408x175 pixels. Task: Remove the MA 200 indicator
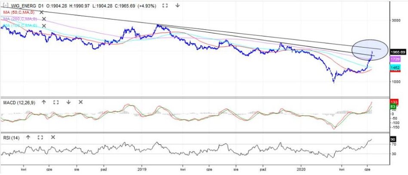43,20
